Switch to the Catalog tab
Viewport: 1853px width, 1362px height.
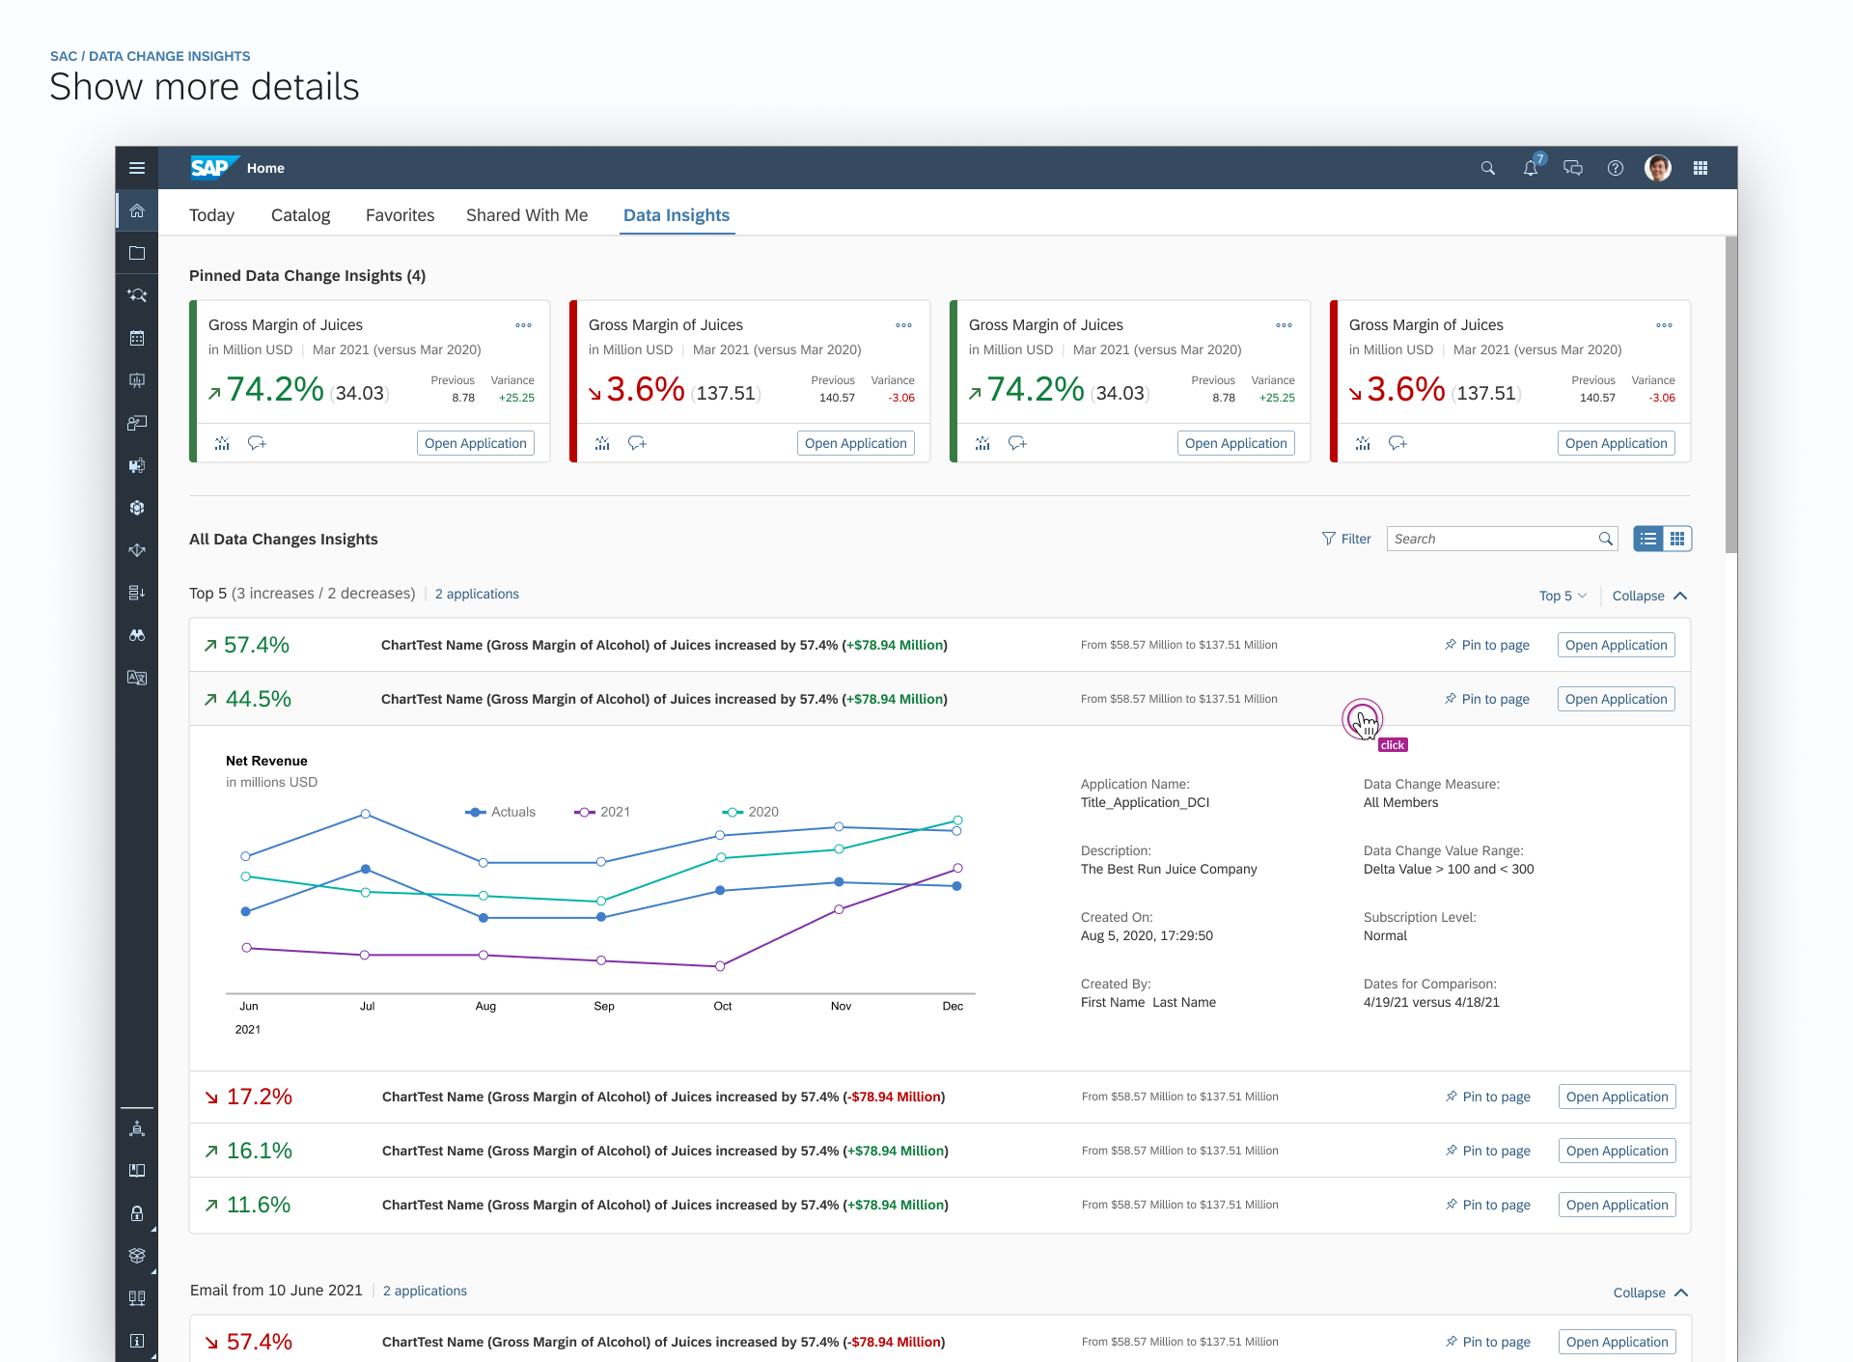tap(300, 215)
